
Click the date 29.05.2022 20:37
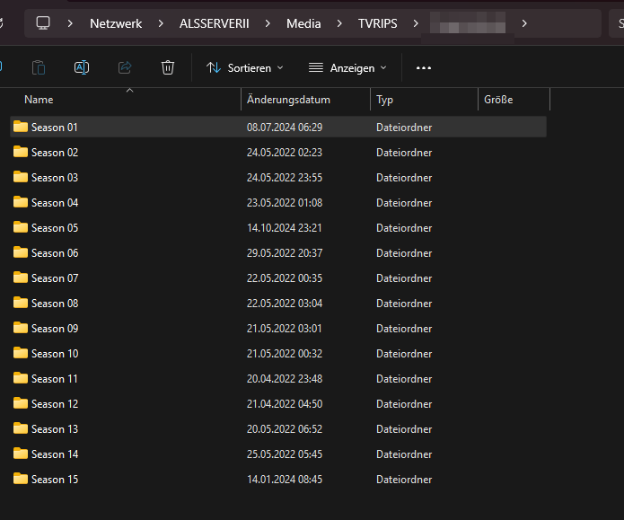(285, 253)
